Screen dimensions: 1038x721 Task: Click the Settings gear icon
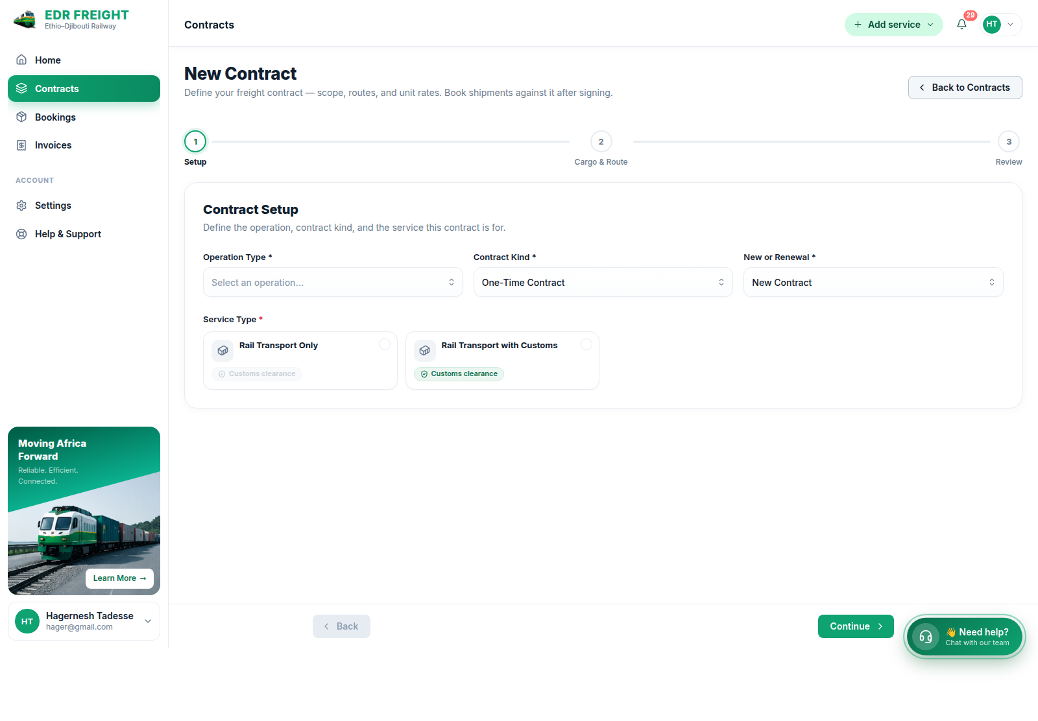point(21,206)
